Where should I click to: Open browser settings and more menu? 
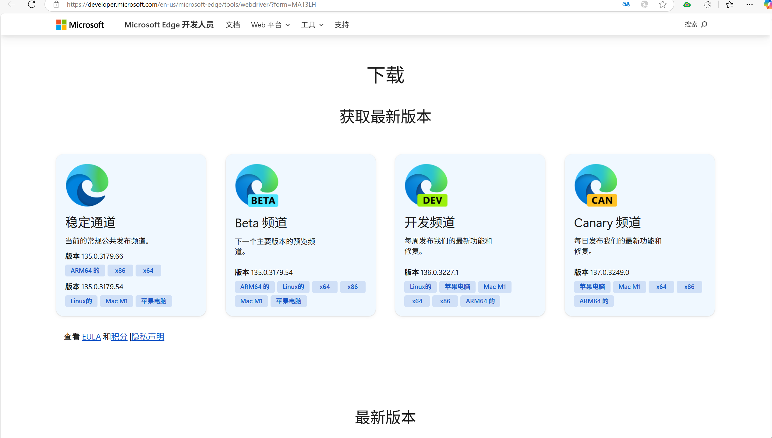(x=749, y=4)
